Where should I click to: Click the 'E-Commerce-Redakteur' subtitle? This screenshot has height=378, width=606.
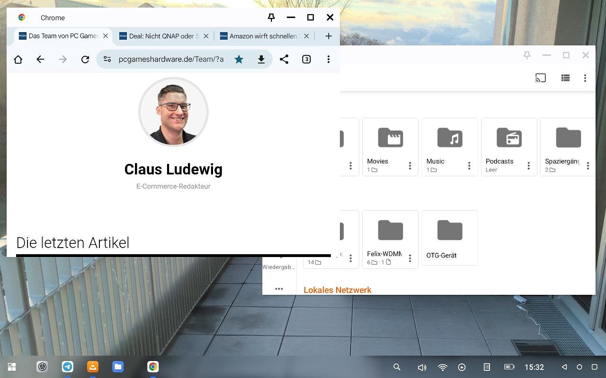[173, 186]
